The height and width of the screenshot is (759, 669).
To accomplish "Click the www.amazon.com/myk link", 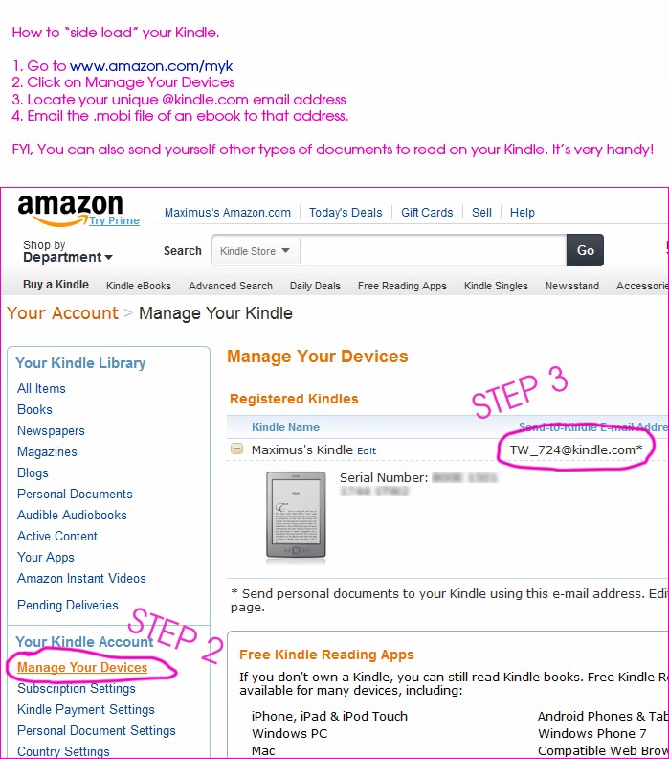I will [151, 66].
